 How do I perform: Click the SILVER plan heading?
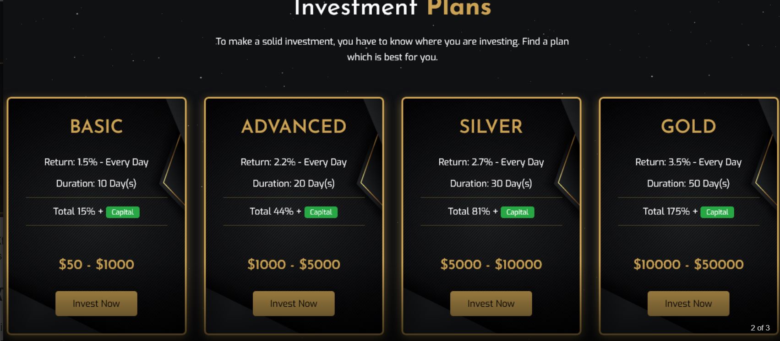(x=491, y=127)
